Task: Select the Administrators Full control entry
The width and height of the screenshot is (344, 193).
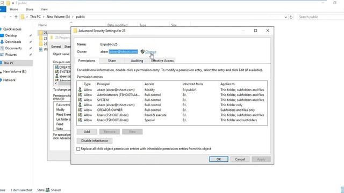Action: [172, 95]
